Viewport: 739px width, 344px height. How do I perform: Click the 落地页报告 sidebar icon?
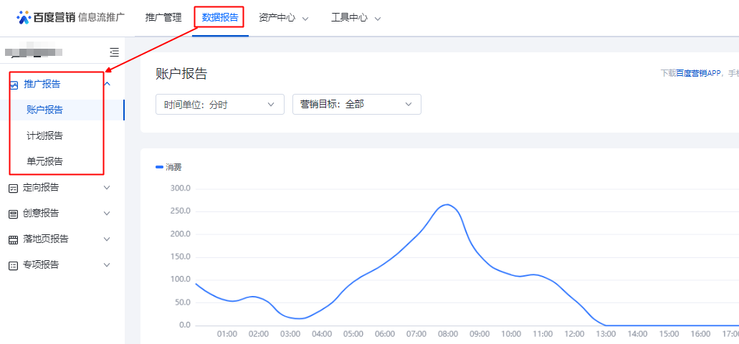click(x=13, y=239)
